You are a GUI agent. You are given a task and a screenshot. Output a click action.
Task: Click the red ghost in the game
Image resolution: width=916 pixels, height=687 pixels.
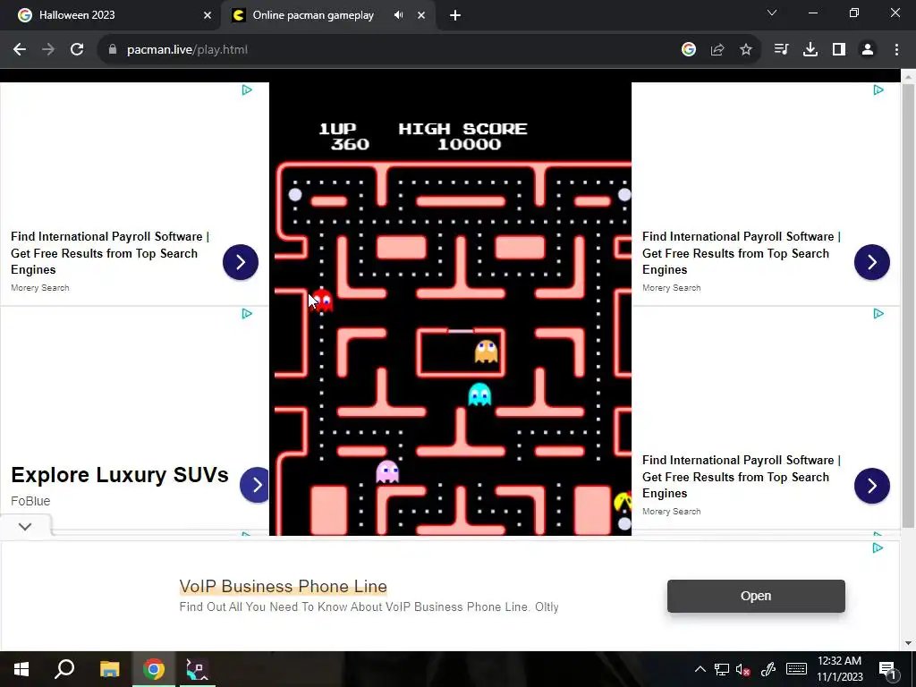coord(322,301)
